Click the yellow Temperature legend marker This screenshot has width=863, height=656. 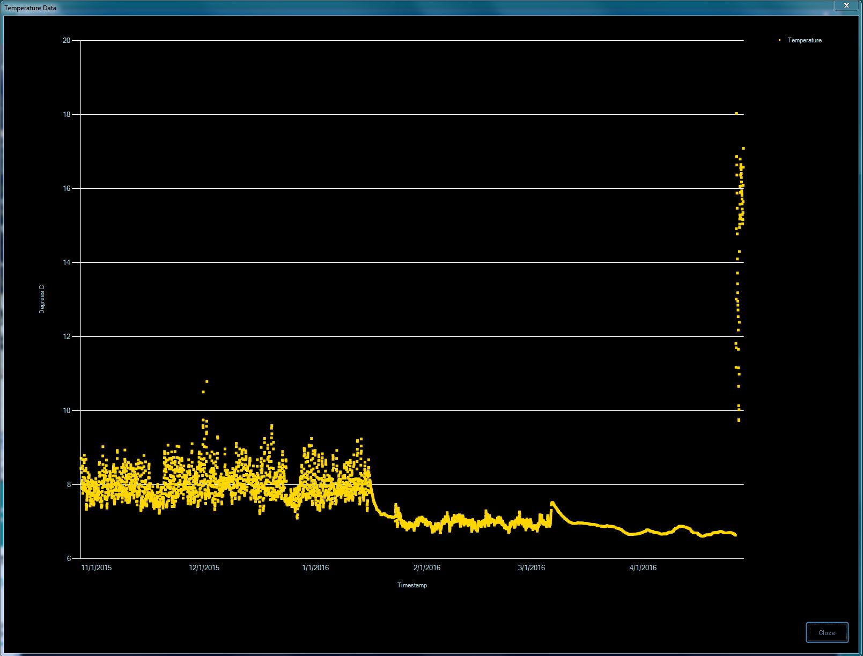point(779,40)
